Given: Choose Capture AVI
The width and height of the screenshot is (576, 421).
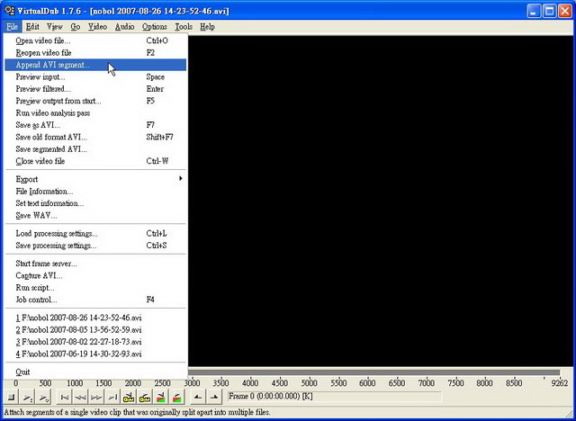Looking at the screenshot, I should click(95, 275).
